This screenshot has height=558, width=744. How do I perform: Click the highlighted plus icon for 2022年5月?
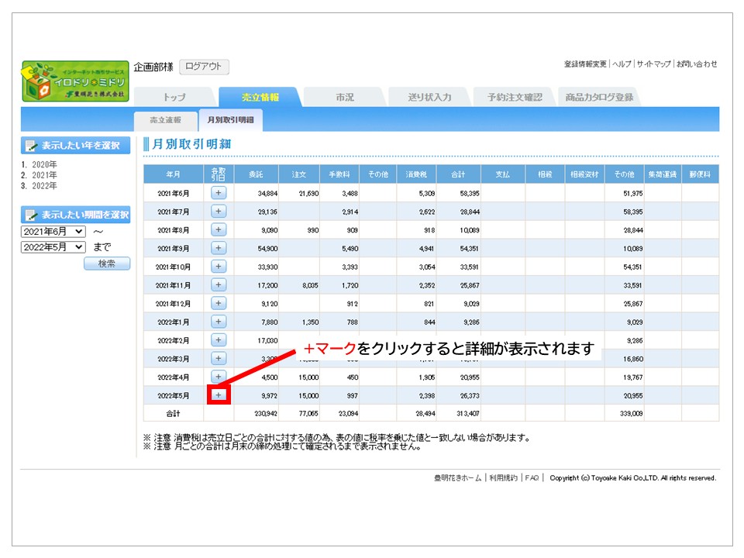point(219,395)
